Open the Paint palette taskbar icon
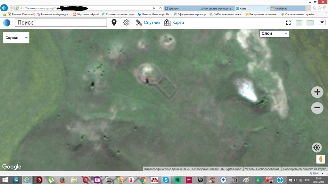Viewport: 328px width, 184px height. pos(246,180)
